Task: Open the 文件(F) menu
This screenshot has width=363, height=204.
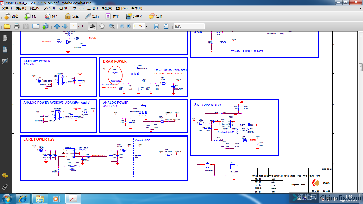Action: click(7, 8)
